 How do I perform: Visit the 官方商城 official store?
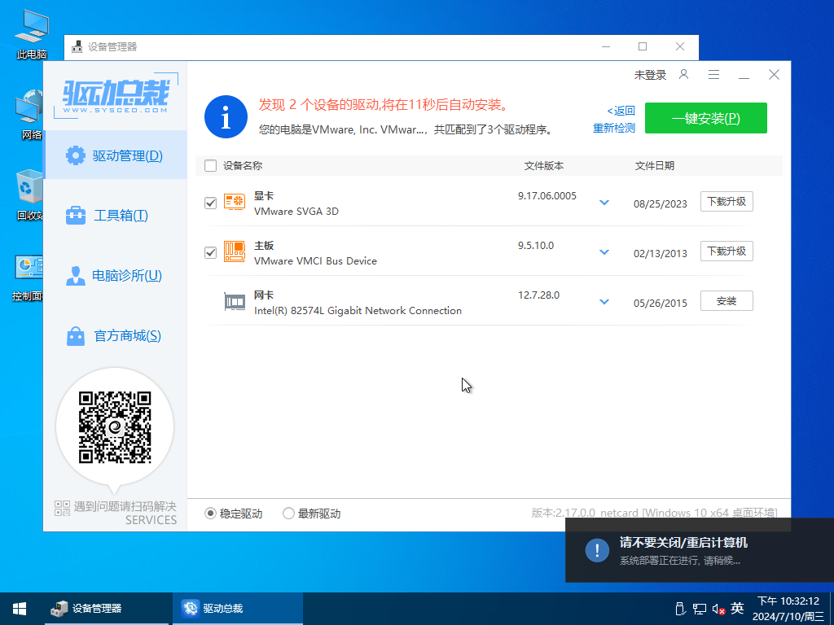pos(116,336)
